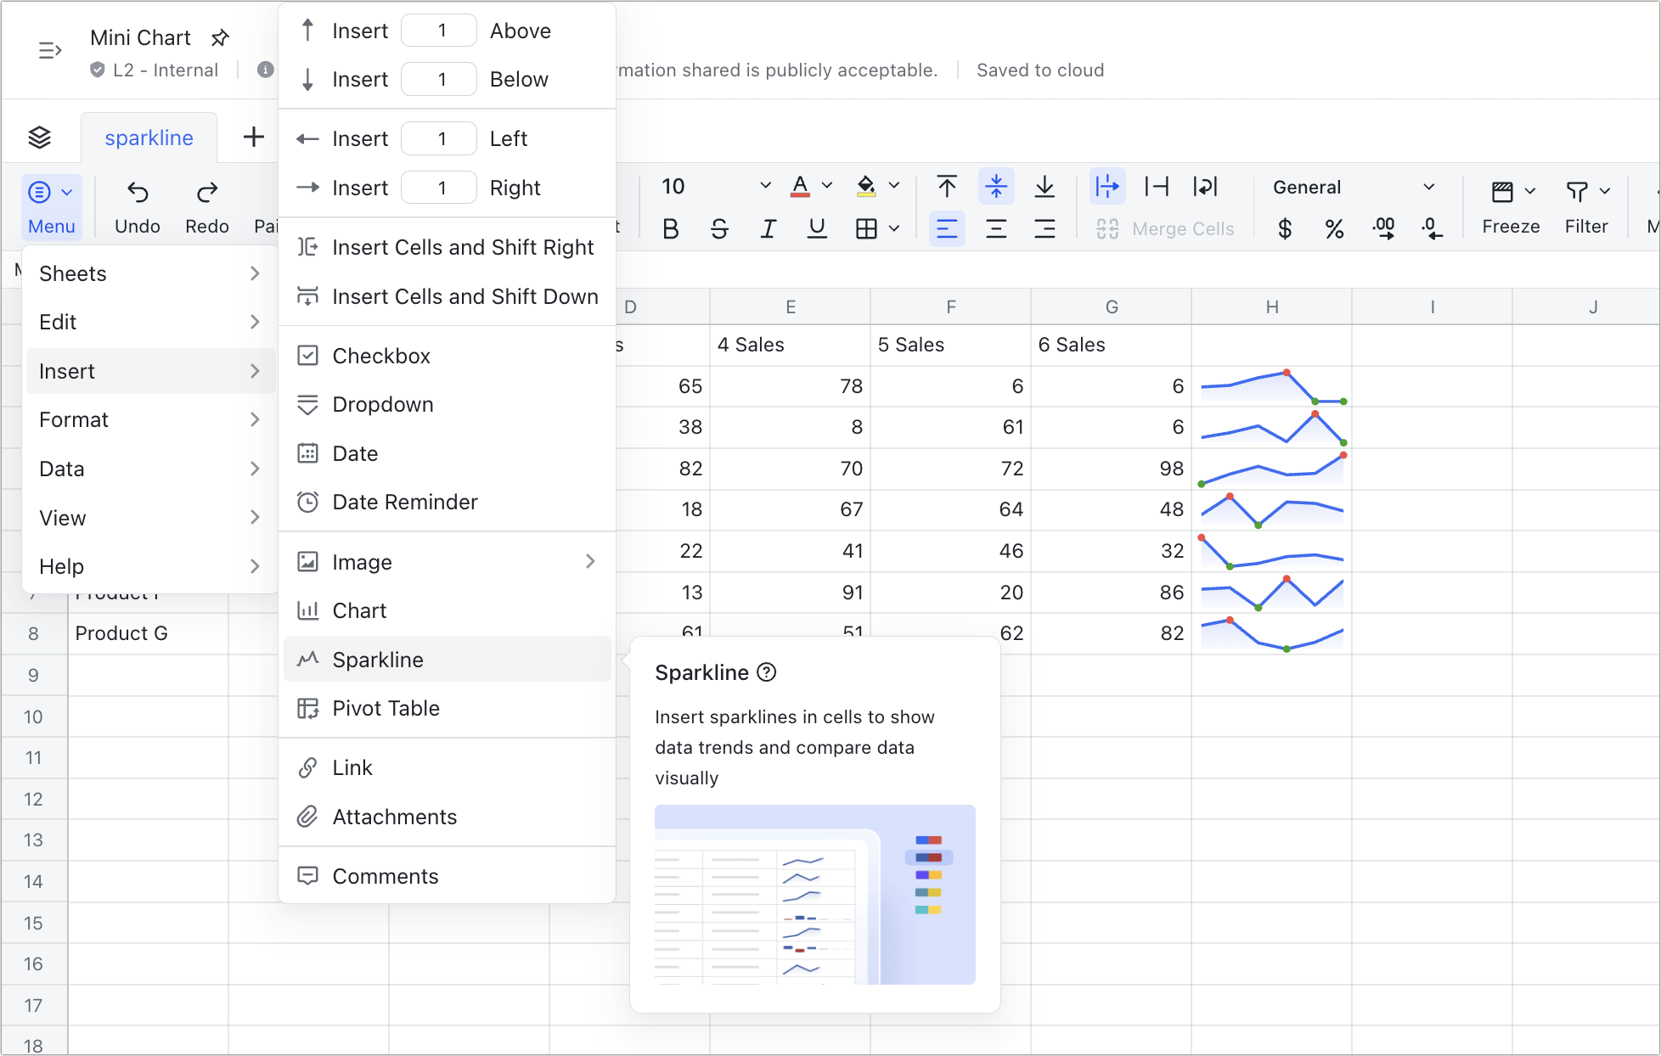The image size is (1661, 1056).
Task: Click Merge Cells button
Action: [x=1166, y=228]
